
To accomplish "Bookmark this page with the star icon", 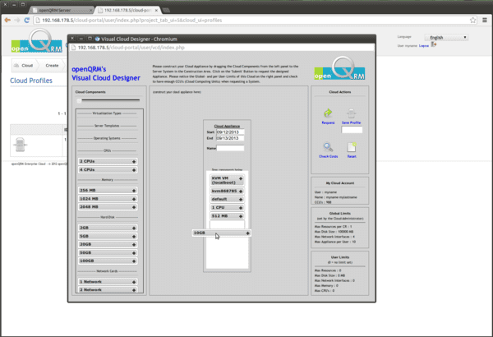I will (473, 21).
